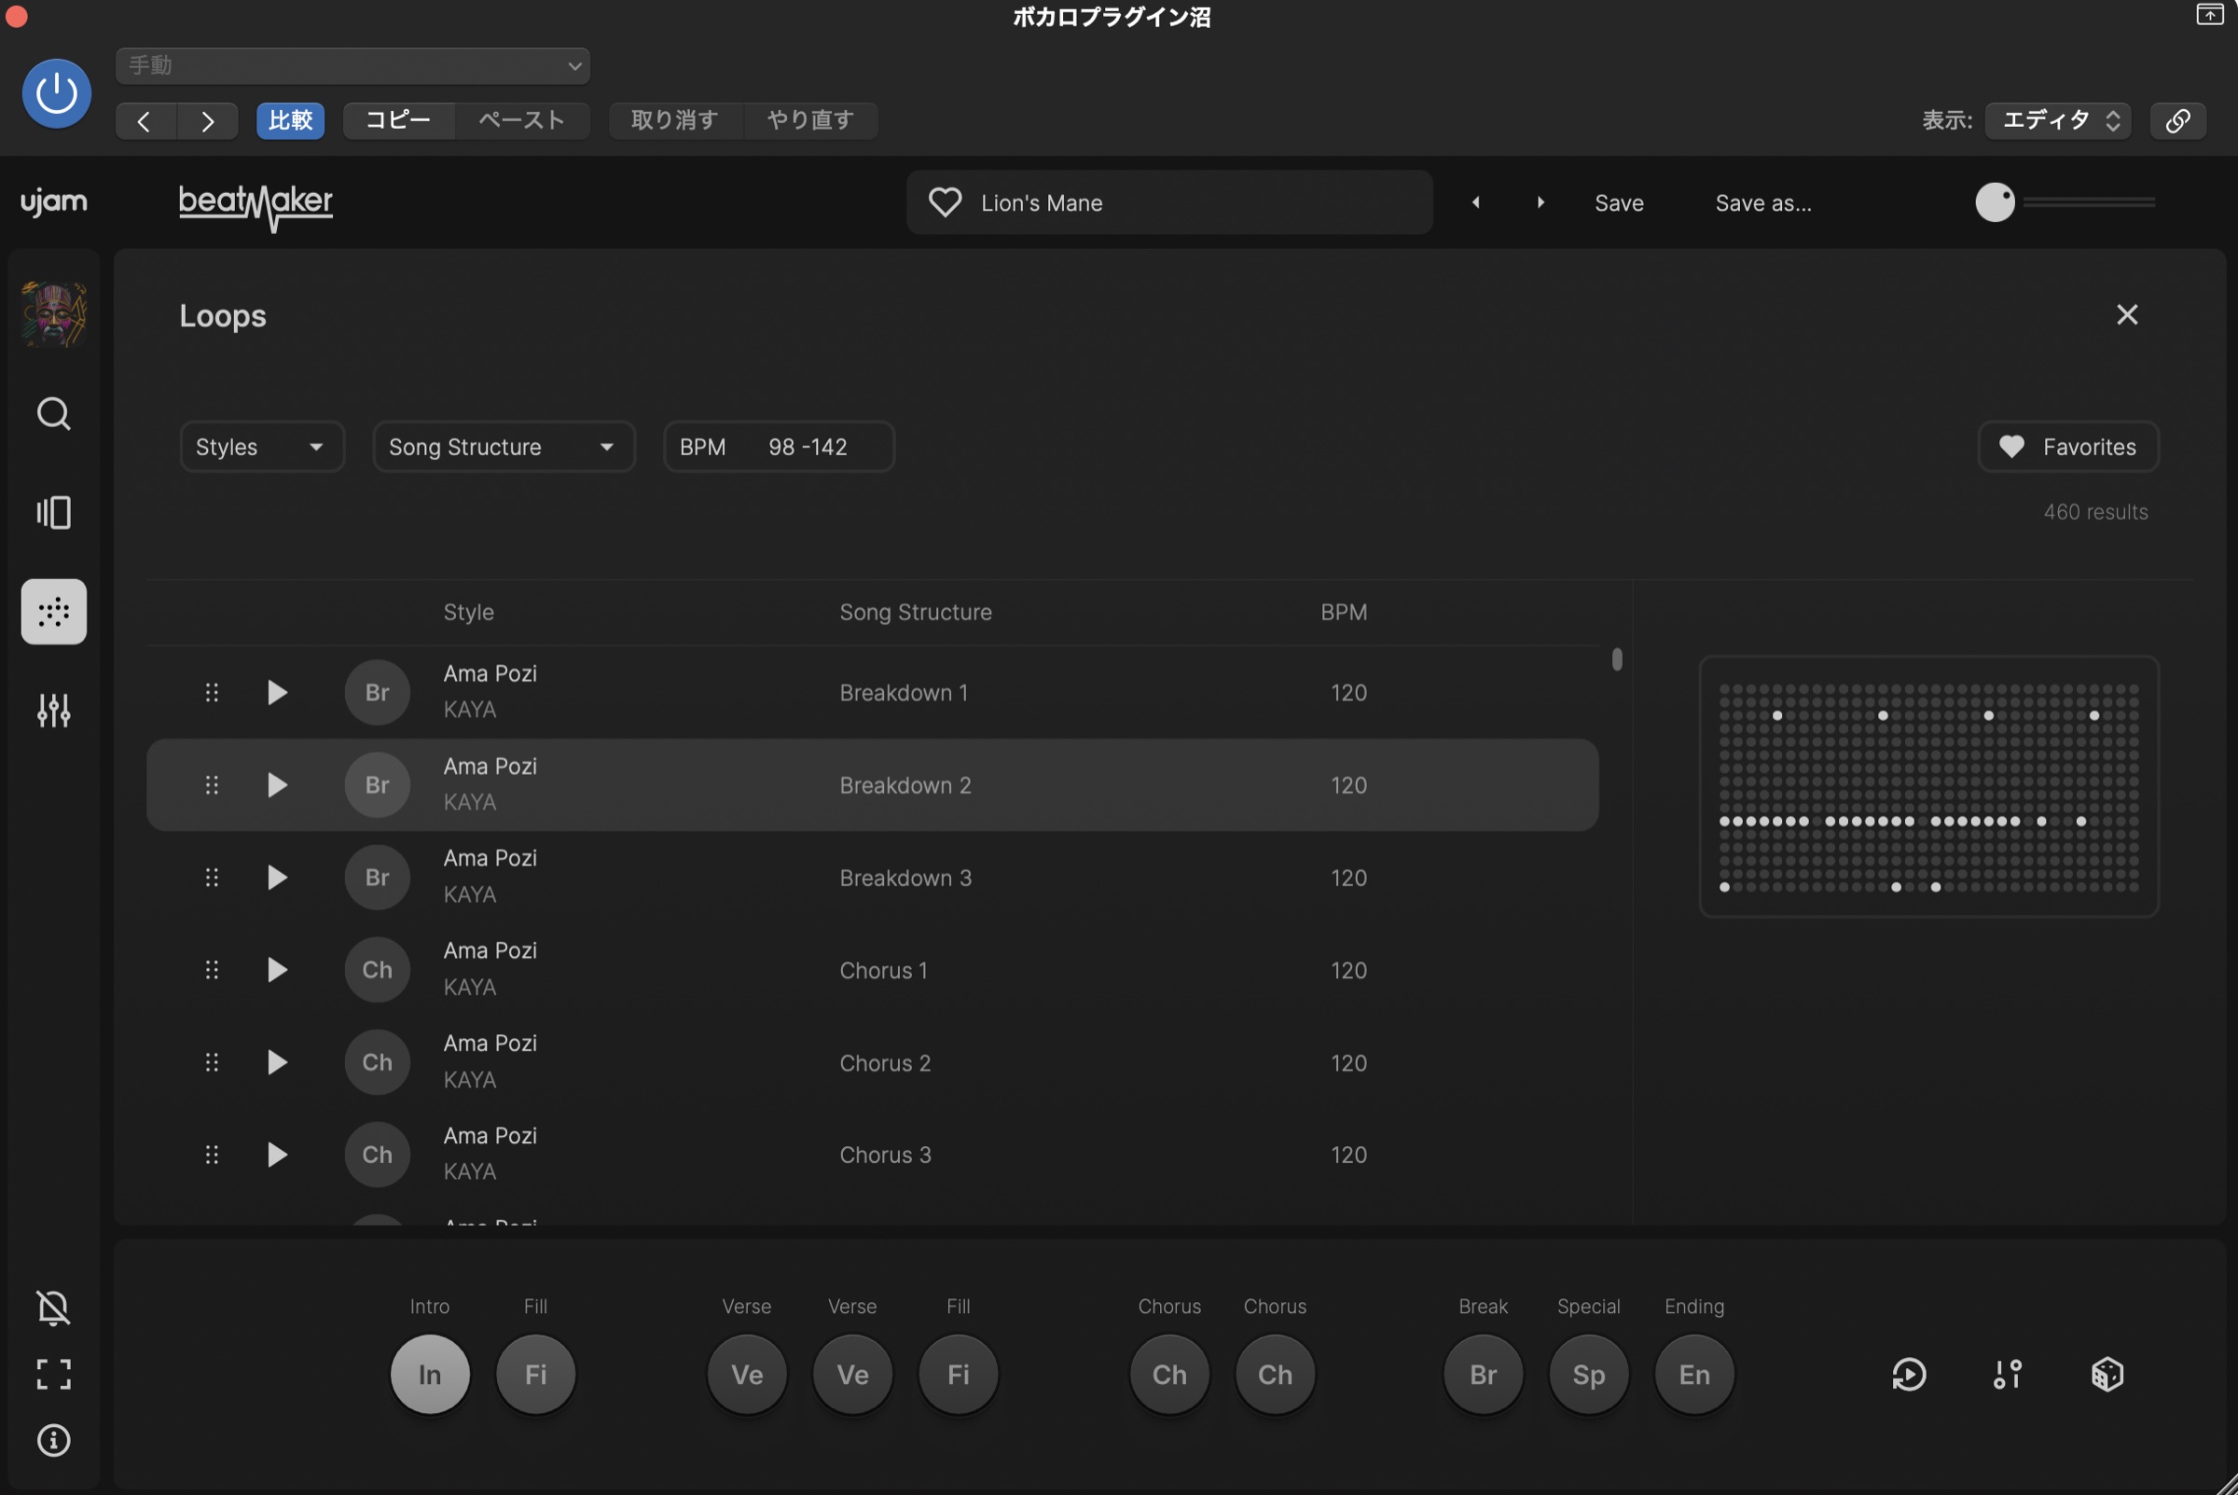Select the Fill pad after the Verse pads
The image size is (2238, 1495).
click(x=958, y=1375)
